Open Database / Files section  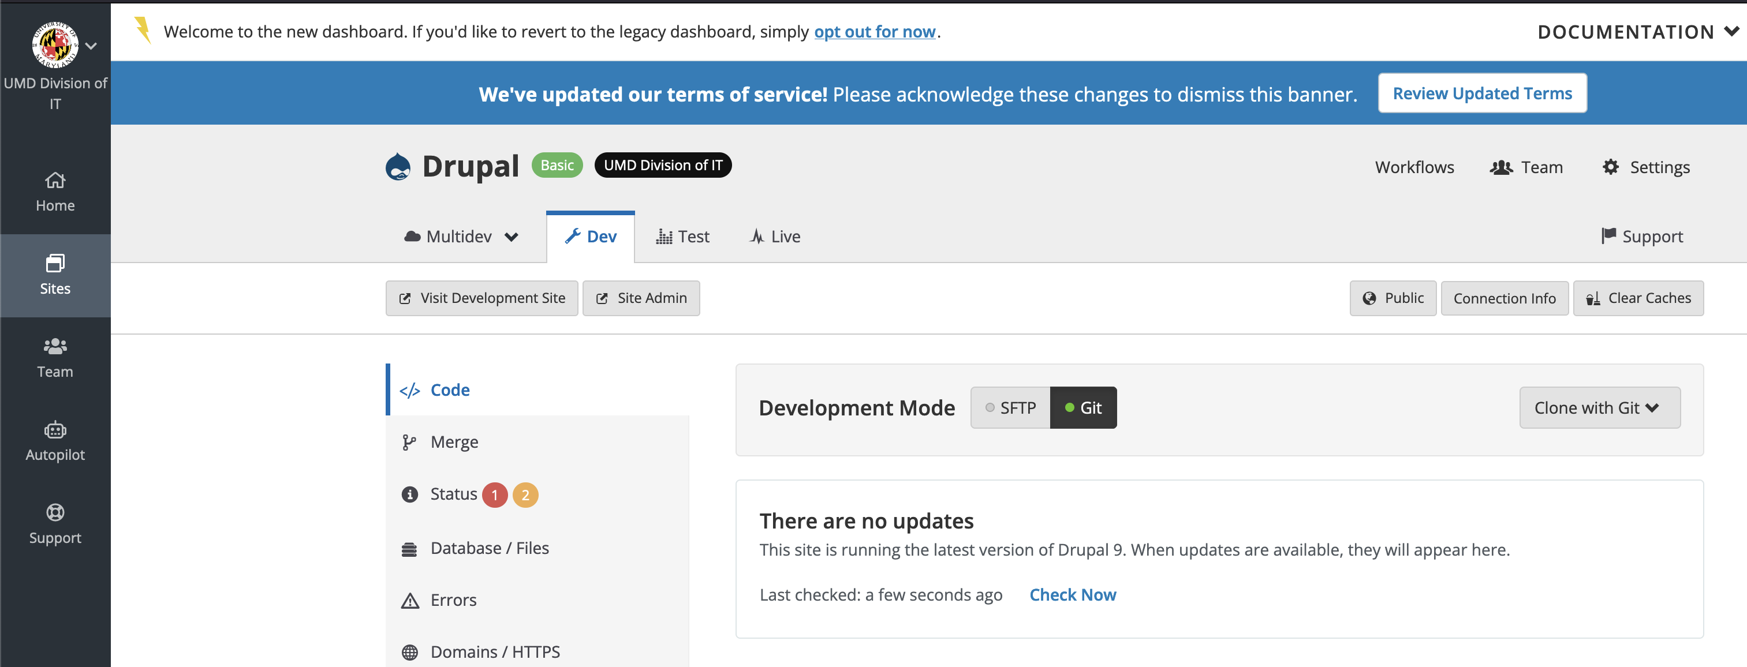click(538, 548)
